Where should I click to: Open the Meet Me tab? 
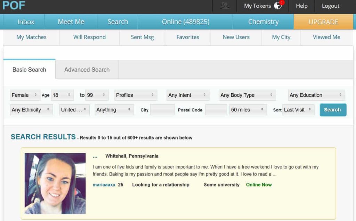[71, 22]
